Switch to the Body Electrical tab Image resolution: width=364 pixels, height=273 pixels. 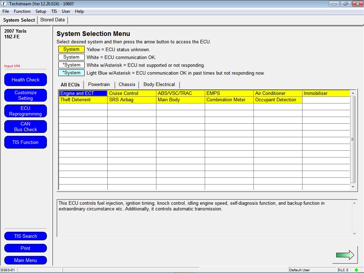tap(159, 85)
